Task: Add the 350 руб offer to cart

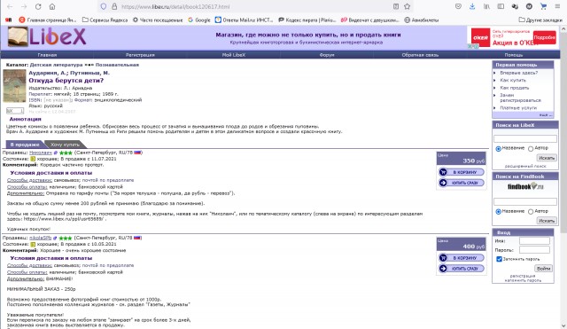Action: 461,172
